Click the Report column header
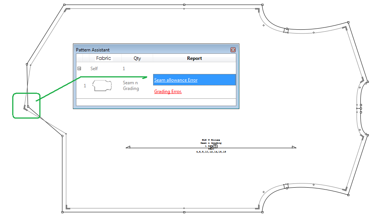This screenshot has height=217, width=373. [194, 58]
